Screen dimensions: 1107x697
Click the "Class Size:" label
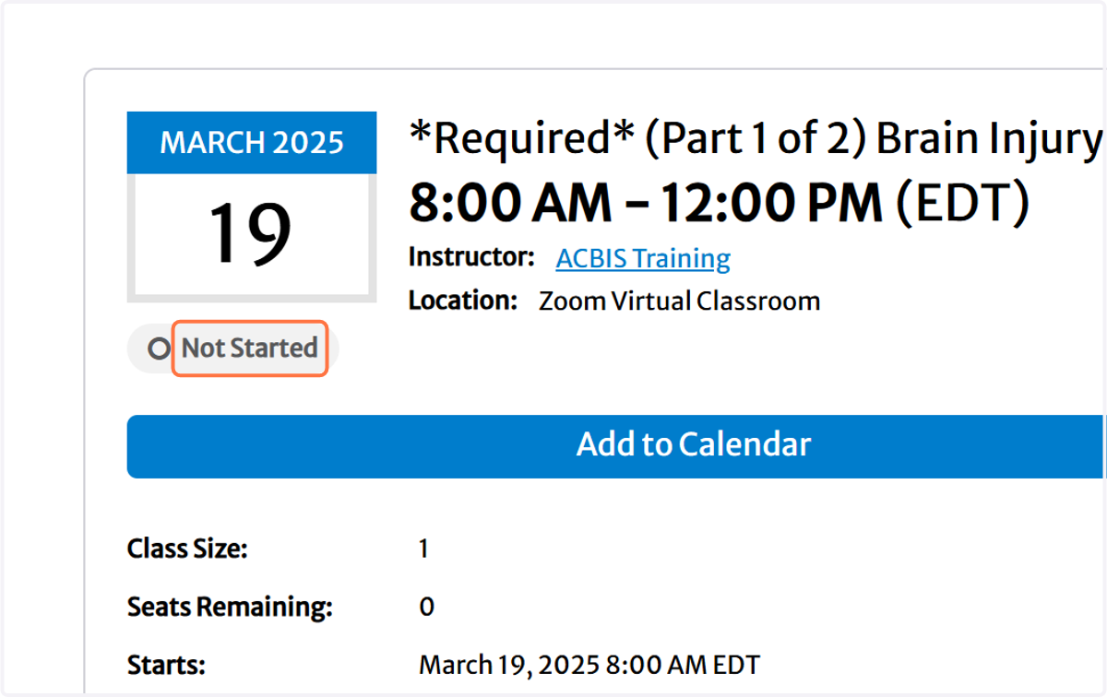[x=187, y=550]
